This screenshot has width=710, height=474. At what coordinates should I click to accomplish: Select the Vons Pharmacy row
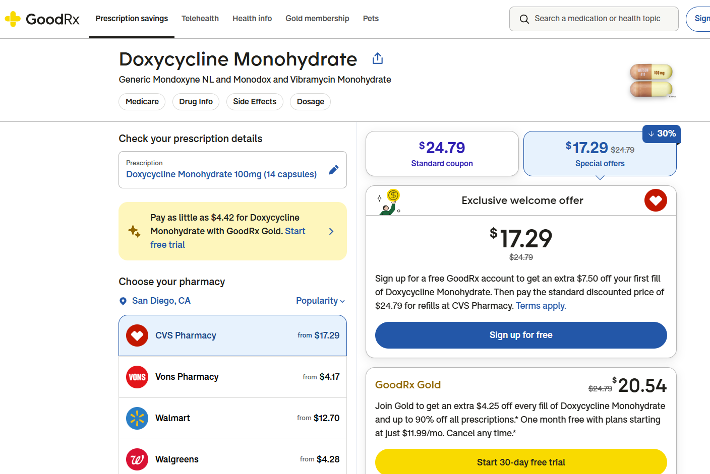[x=232, y=377]
